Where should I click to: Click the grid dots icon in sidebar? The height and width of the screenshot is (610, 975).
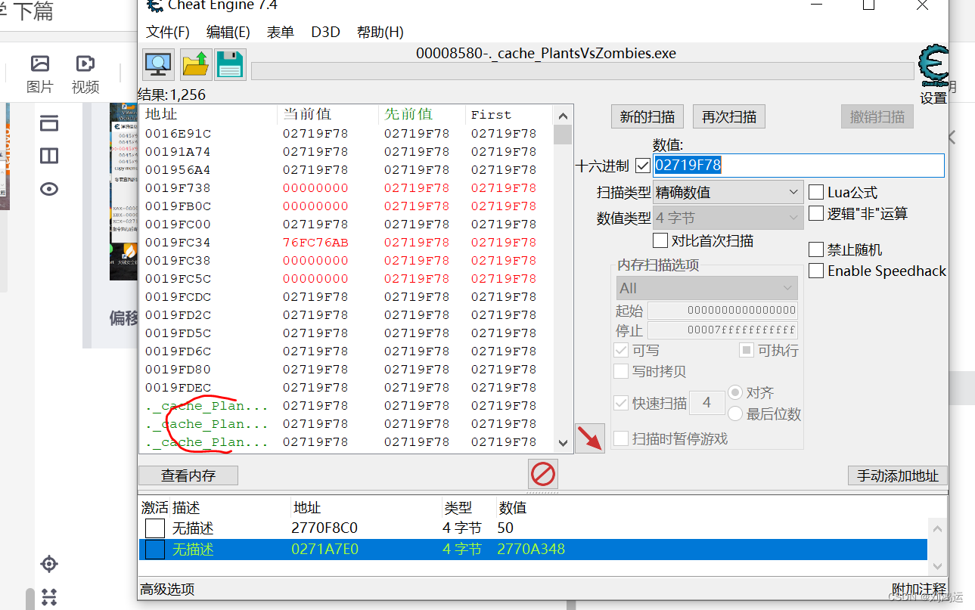click(x=49, y=597)
